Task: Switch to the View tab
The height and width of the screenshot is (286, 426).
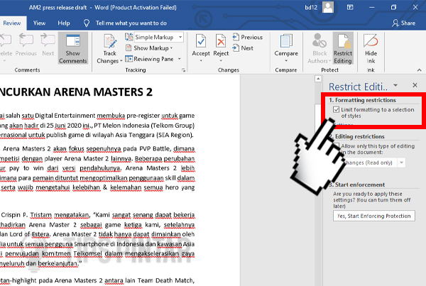Action: (x=39, y=23)
